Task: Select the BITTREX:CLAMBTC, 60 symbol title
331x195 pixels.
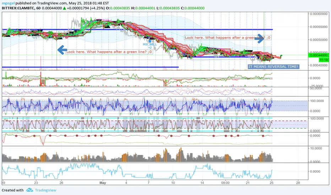Action: pos(21,8)
